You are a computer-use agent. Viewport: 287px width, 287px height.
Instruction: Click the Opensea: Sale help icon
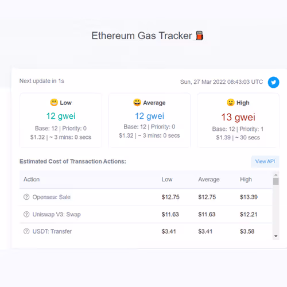tap(26, 197)
